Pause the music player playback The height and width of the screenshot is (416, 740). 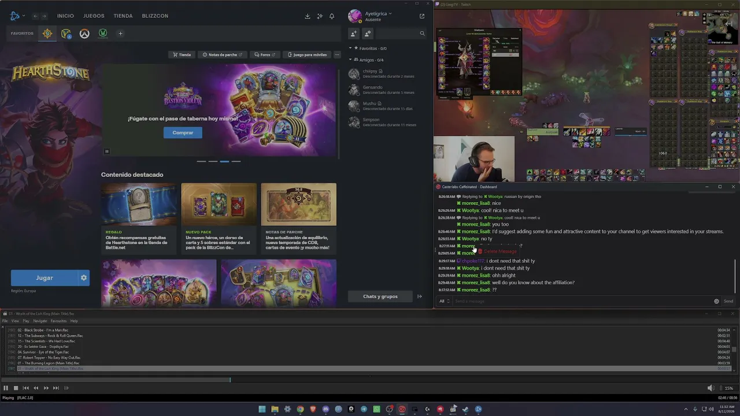pos(6,388)
